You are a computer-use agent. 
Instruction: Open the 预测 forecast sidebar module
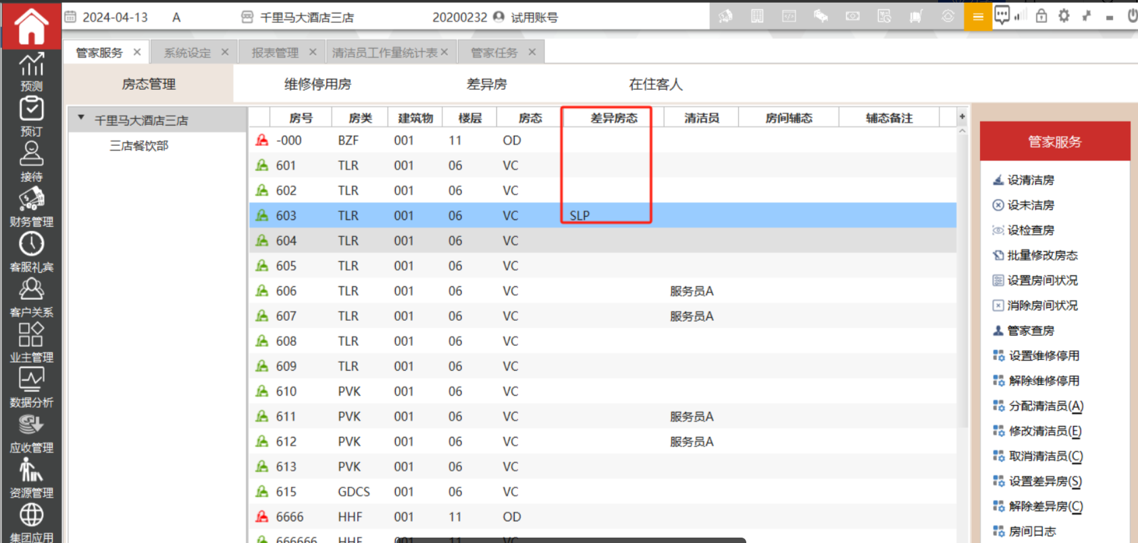[x=31, y=72]
